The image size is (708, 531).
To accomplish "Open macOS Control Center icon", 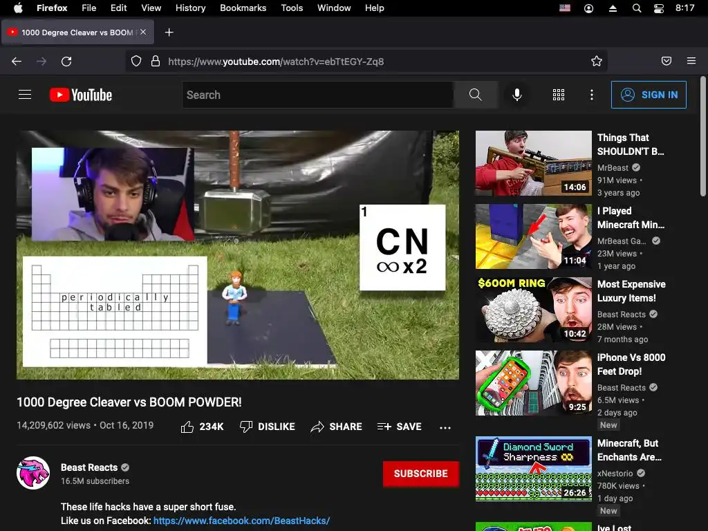I will tap(659, 8).
